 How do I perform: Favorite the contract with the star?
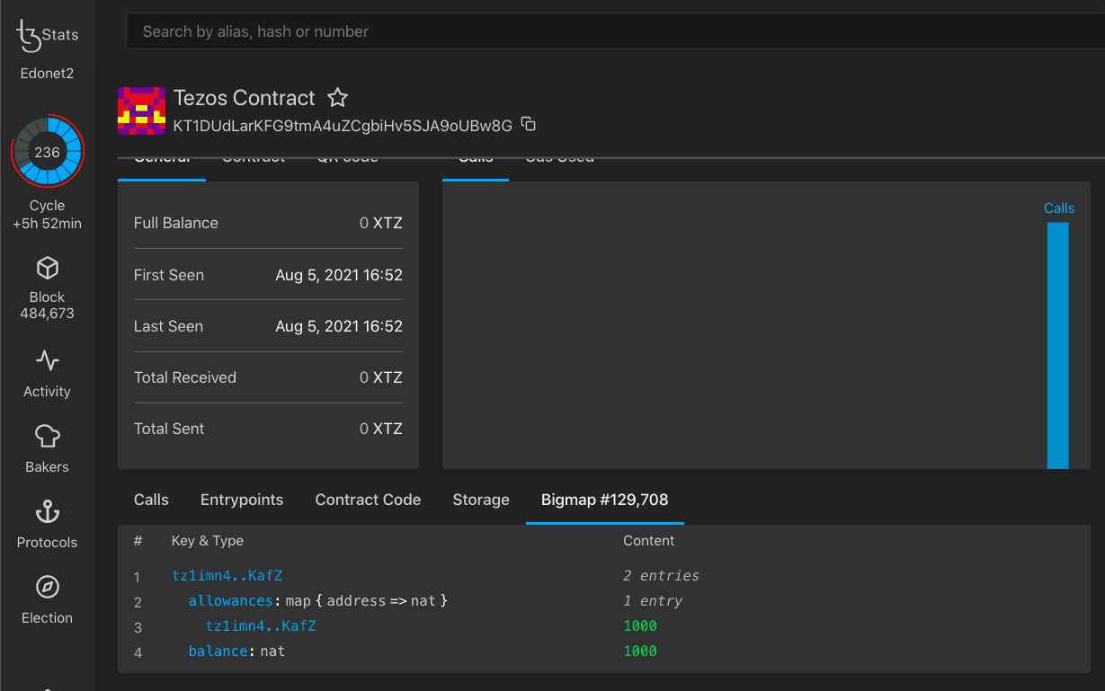[x=337, y=98]
